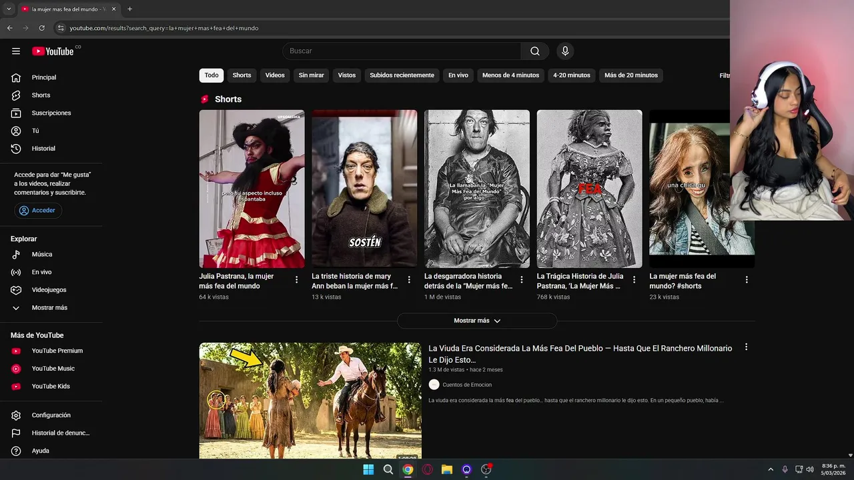854x480 pixels.
Task: Open the FEA short thumbnail
Action: 589,189
